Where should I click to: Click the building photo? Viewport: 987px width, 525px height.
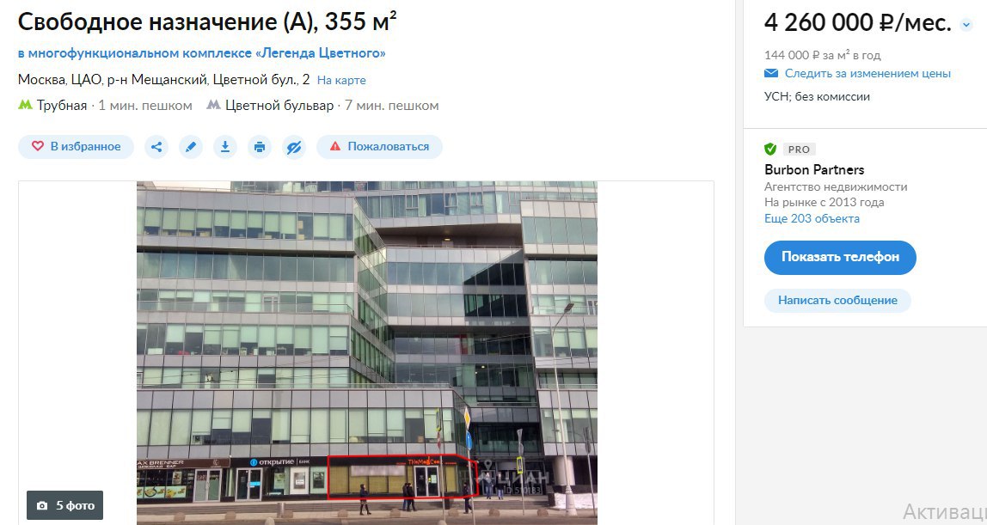point(367,353)
